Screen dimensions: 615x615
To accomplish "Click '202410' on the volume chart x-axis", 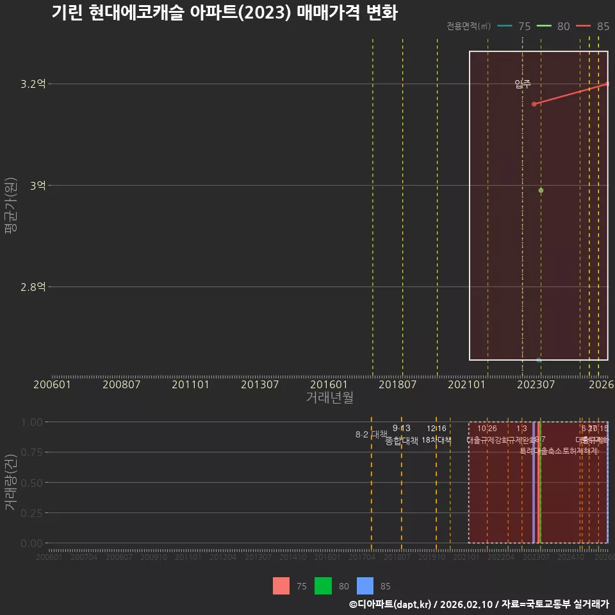I will [x=571, y=557].
